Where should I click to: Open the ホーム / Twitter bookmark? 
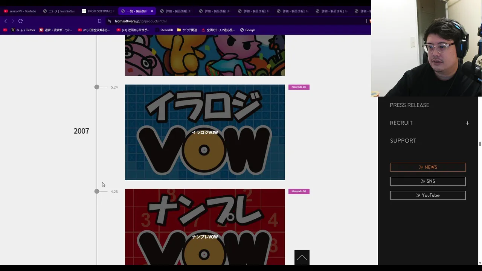click(x=23, y=30)
